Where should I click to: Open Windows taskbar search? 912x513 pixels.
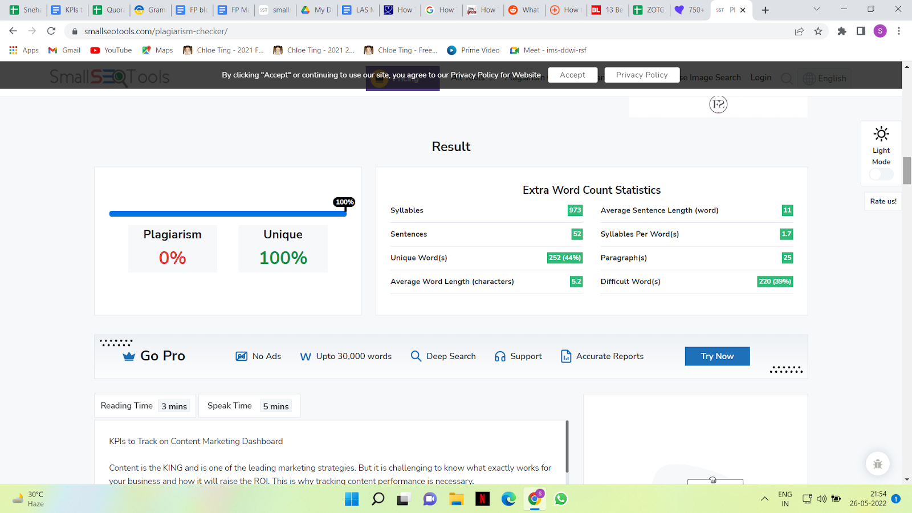point(378,499)
